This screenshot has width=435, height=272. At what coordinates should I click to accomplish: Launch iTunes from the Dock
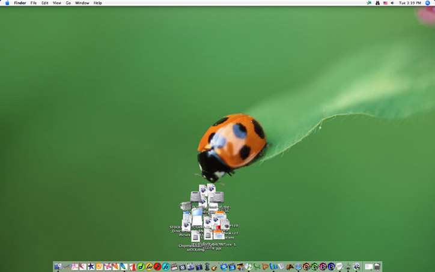(248, 267)
